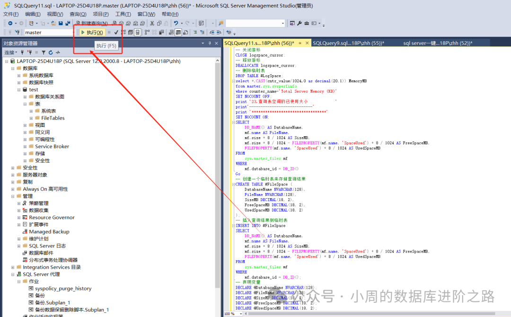Click the navigate backward arrow icon
Viewport: 511px width, 317px height.
10,23
